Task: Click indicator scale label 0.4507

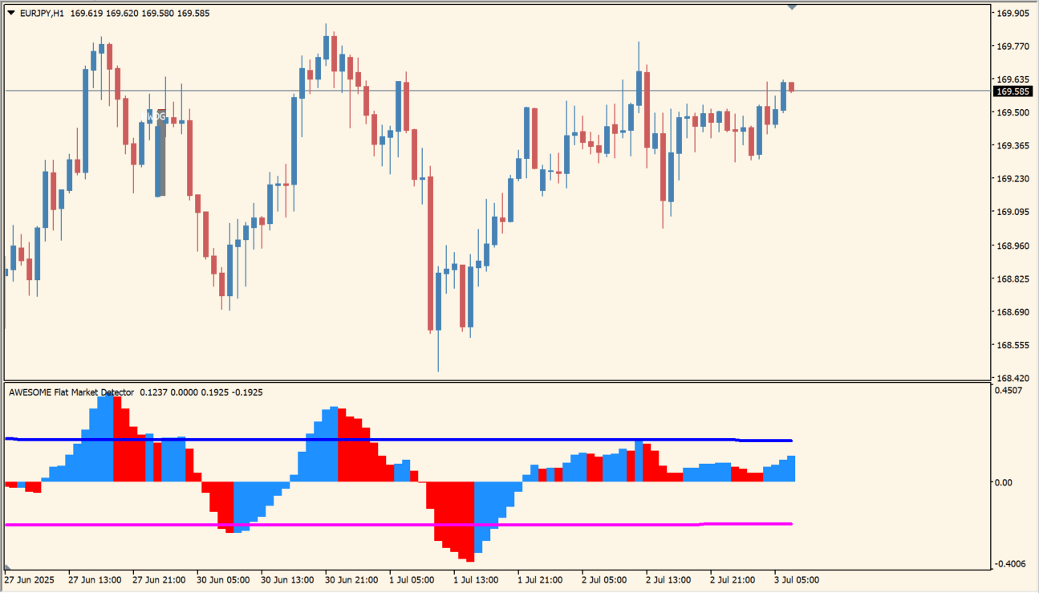Action: [x=1009, y=391]
